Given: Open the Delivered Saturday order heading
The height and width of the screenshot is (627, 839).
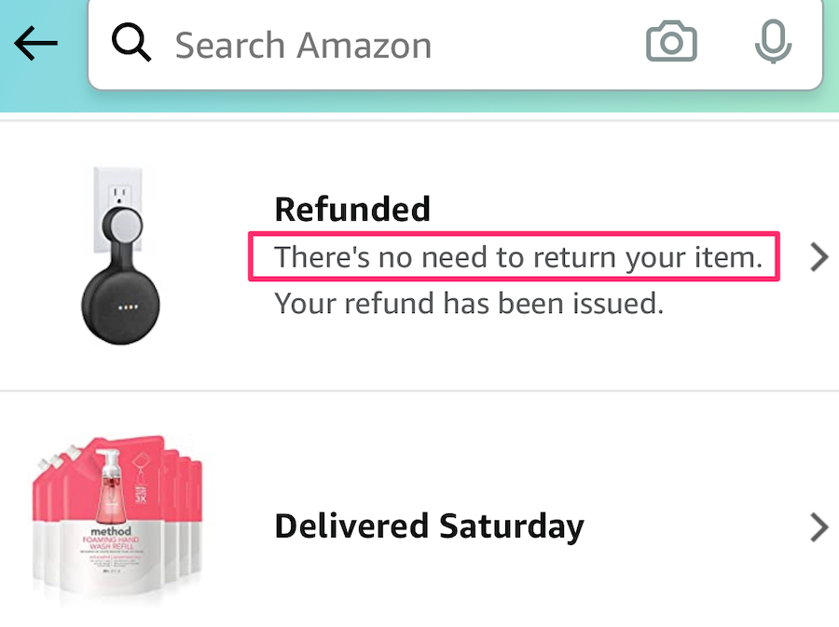Looking at the screenshot, I should pos(429,527).
